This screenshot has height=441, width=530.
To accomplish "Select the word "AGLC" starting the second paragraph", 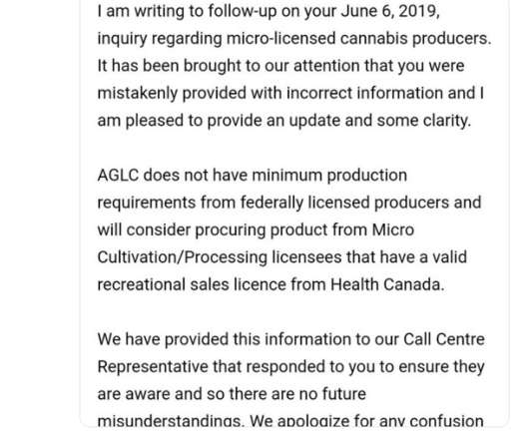I will coord(118,176).
